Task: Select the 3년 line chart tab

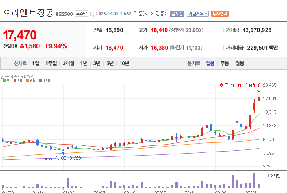Action: coord(97,63)
